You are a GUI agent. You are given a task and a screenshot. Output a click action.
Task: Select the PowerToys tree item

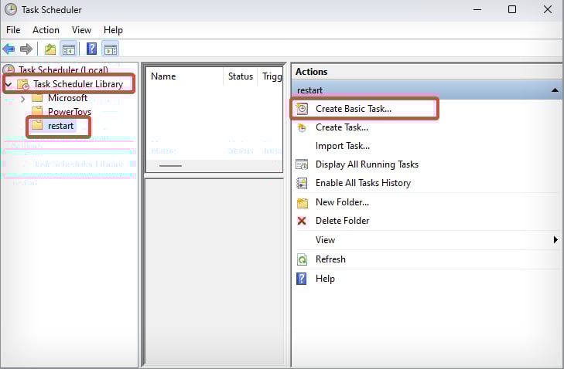coord(70,112)
